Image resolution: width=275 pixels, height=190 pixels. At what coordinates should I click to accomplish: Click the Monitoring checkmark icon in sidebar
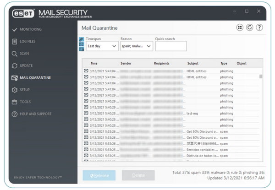15,30
